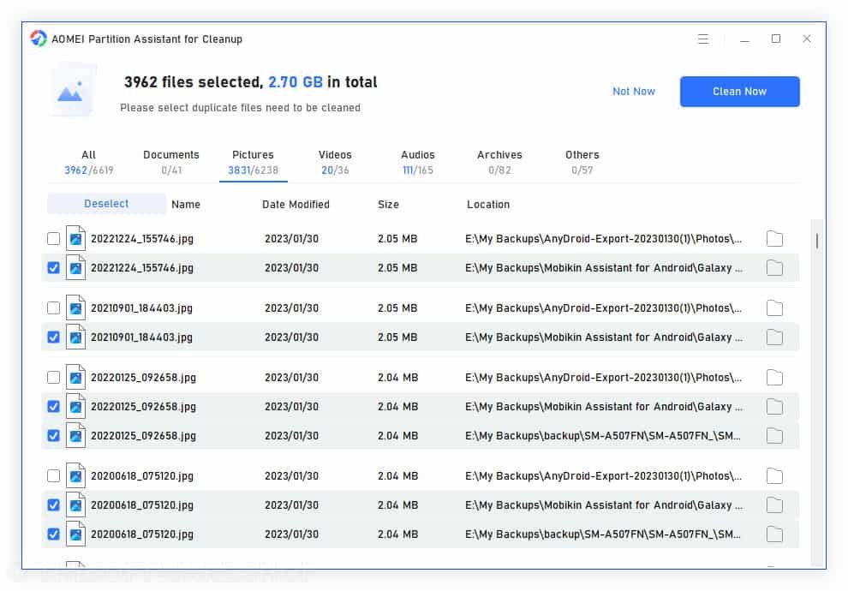Open folder location for the backup SM-A507FN 20200618 copy
The image size is (848, 591).
[774, 534]
